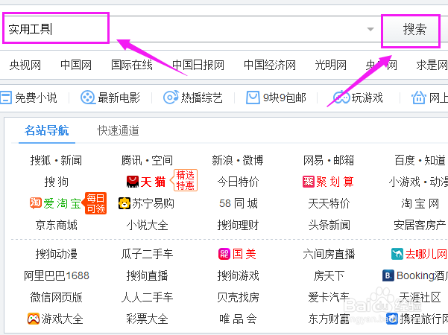This screenshot has width=448, height=335.
Task: Open the 9块9包邮 link
Action: pyautogui.click(x=285, y=98)
